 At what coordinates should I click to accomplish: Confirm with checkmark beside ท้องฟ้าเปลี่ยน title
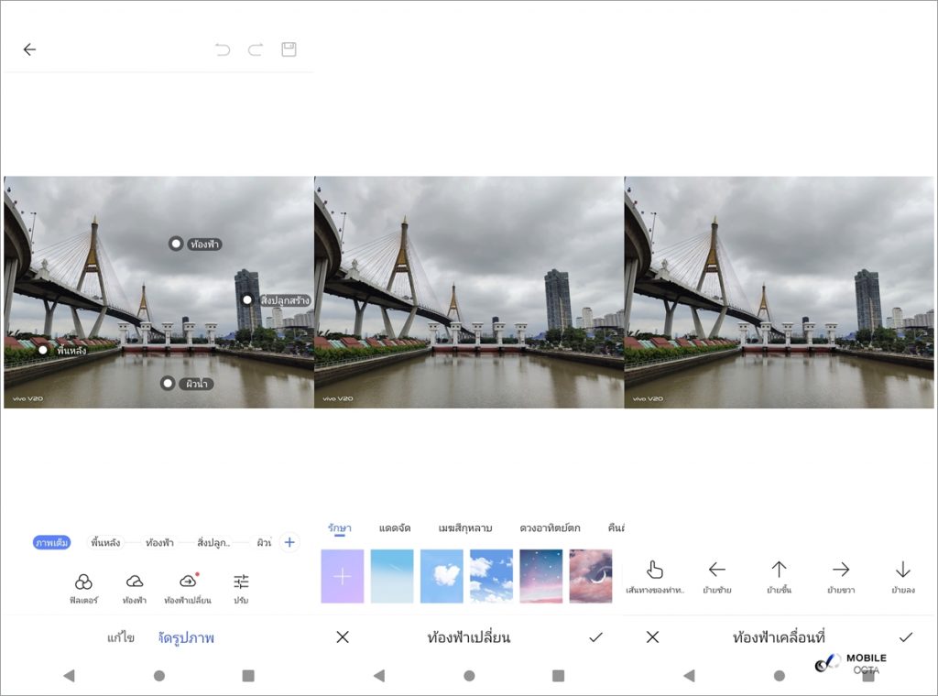pos(595,637)
